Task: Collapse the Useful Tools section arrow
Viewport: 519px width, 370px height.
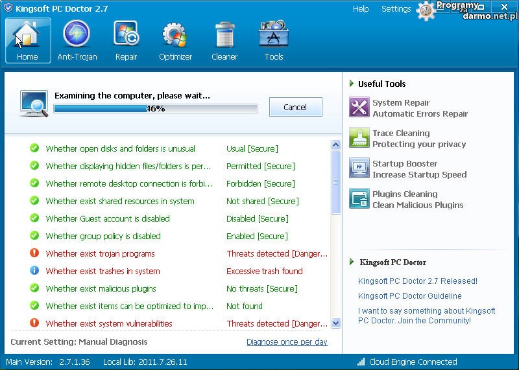Action: coord(352,84)
